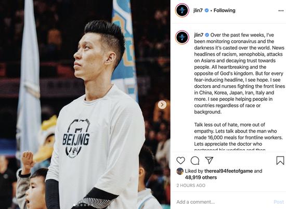
Task: Open the small avatar of the liker
Action: [x=180, y=171]
